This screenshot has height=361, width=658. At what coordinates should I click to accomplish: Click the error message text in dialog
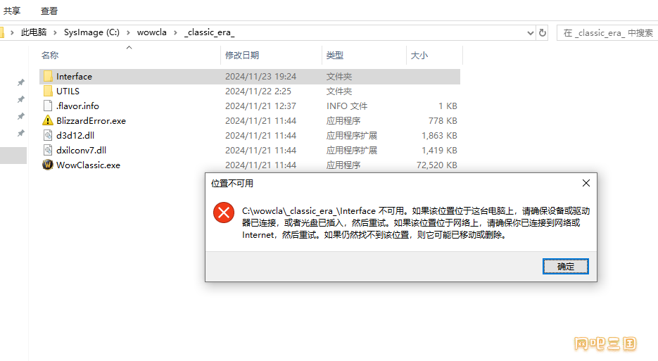click(x=416, y=223)
